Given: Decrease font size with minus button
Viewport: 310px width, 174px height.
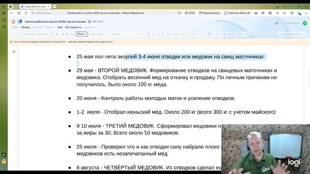Looking at the screenshot, I should tap(134, 34).
